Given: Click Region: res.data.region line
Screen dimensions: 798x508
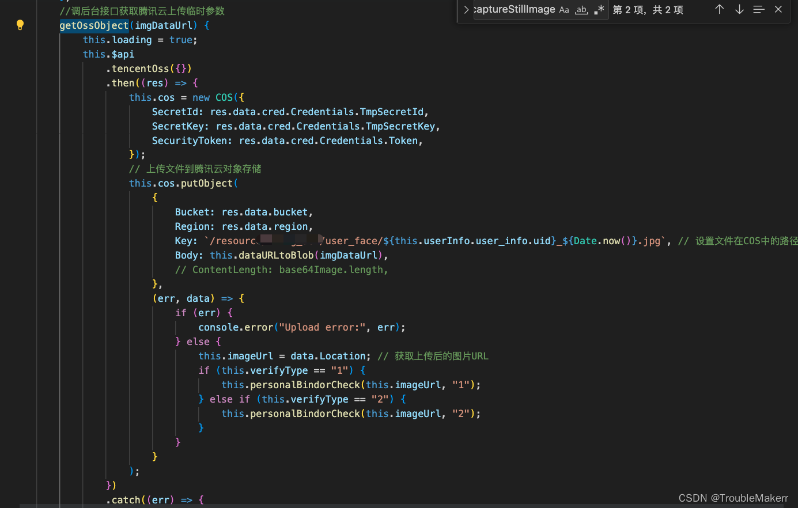Looking at the screenshot, I should point(244,226).
